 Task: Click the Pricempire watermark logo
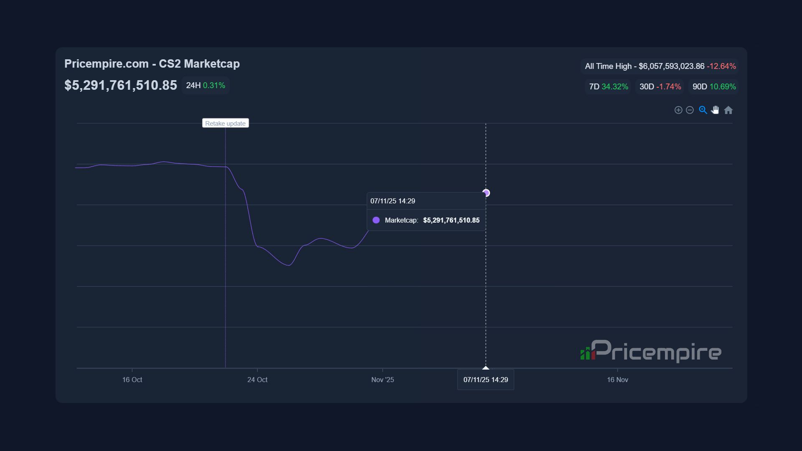tap(651, 351)
